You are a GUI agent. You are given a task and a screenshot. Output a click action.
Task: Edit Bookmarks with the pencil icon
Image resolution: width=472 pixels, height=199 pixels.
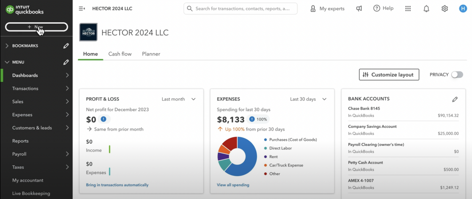click(66, 46)
